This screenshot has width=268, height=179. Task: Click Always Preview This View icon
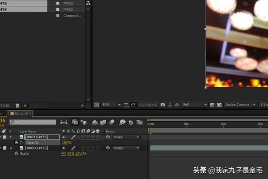96,105
